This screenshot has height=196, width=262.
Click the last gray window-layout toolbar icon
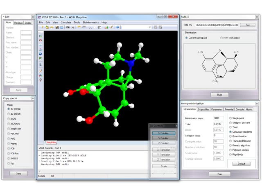tap(160, 27)
